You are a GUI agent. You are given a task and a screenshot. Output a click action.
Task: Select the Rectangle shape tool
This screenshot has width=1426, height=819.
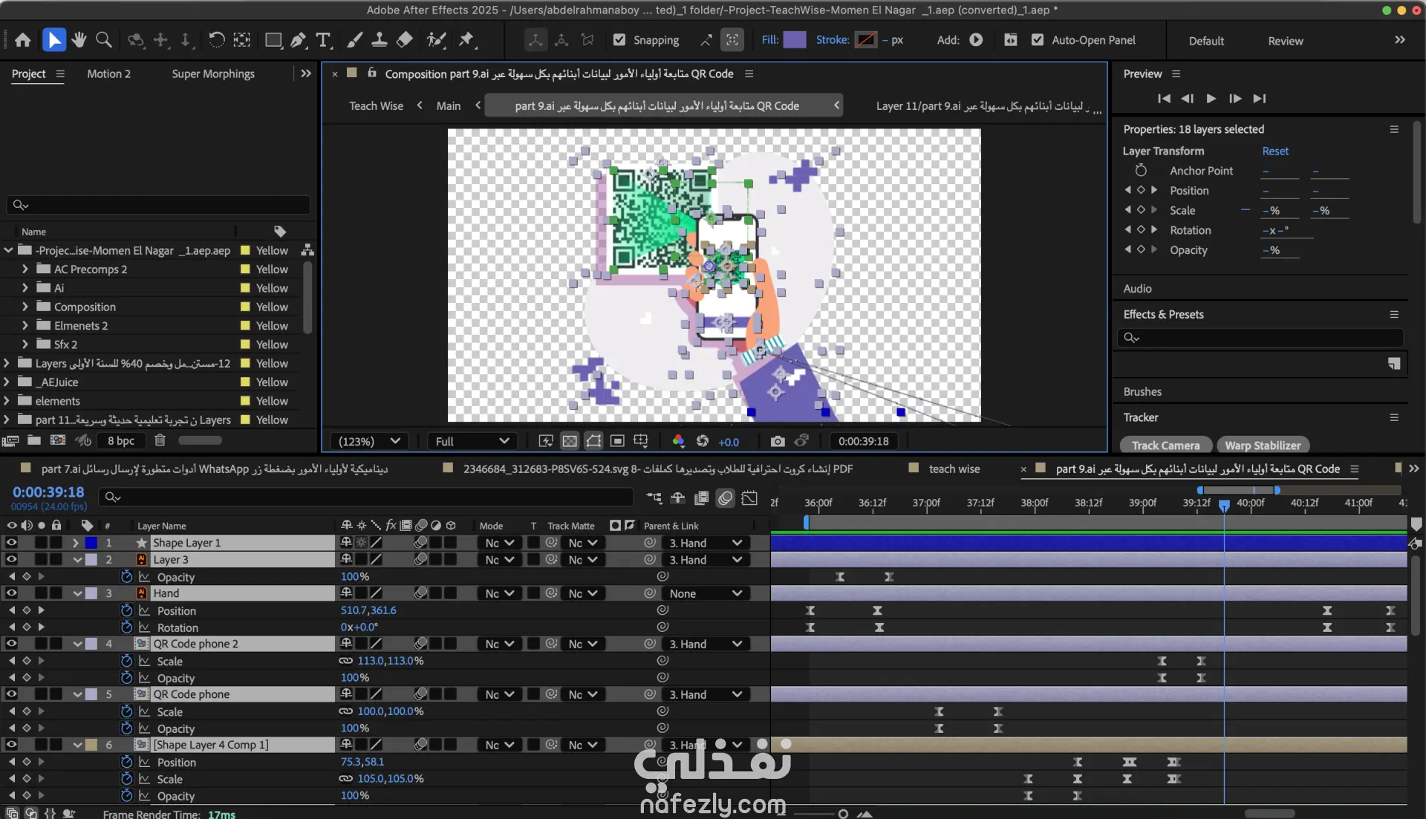tap(273, 40)
